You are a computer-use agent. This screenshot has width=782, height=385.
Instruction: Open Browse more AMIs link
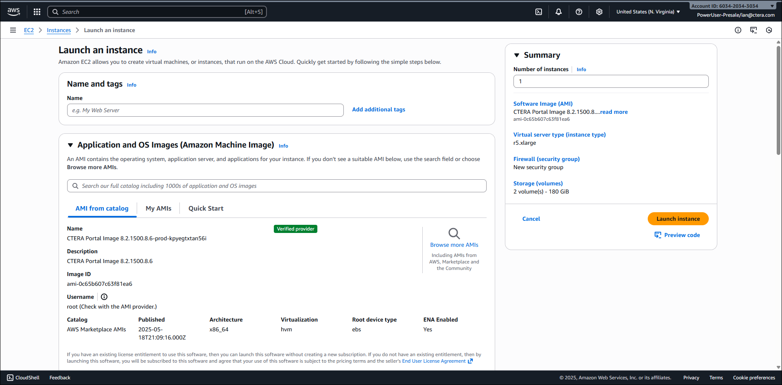(454, 245)
